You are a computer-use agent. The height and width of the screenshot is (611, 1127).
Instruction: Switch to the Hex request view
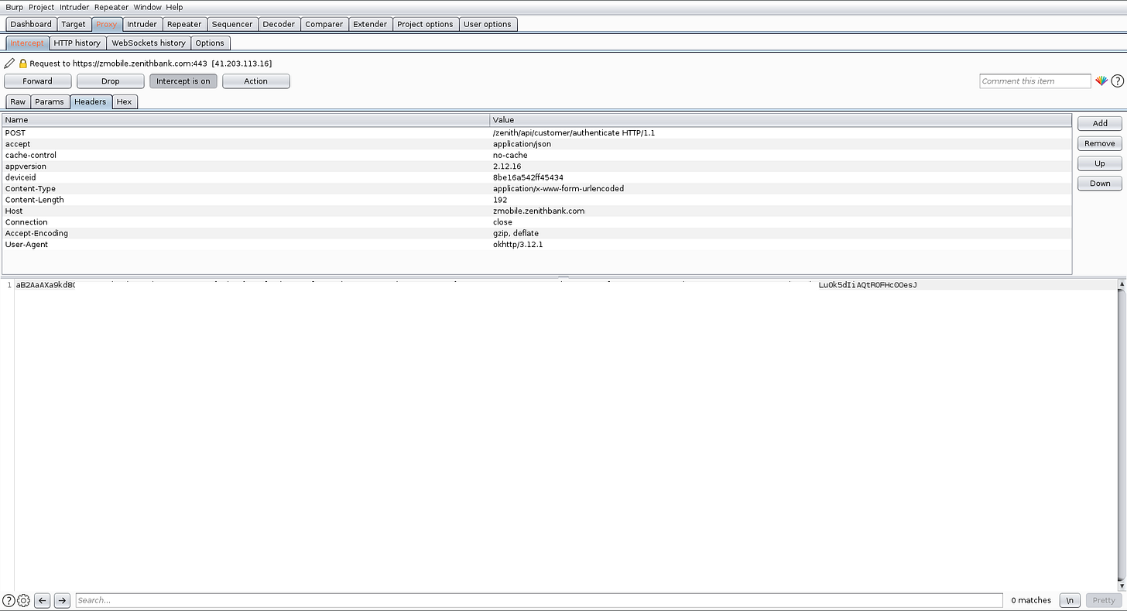[125, 101]
